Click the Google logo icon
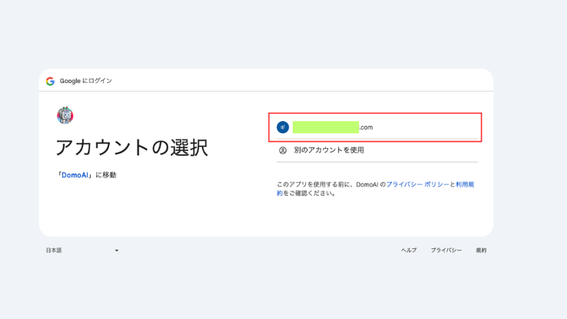This screenshot has height=319, width=567. point(50,82)
